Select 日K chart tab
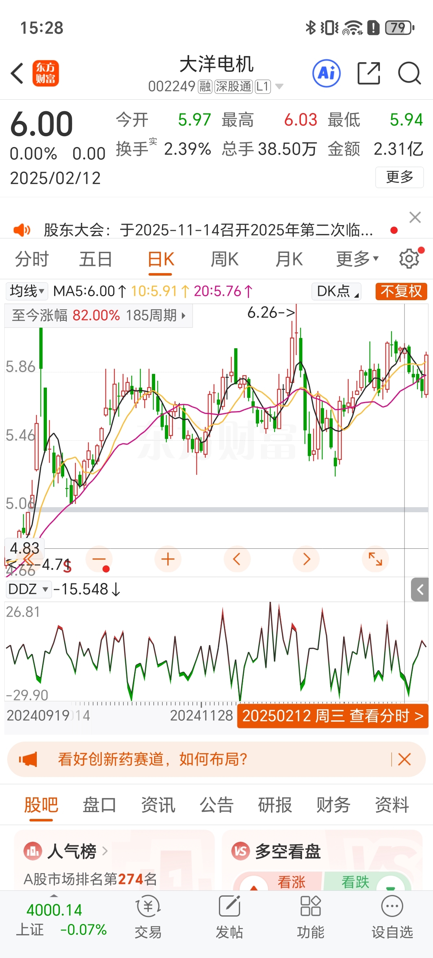Screen dimensions: 433x958 pyautogui.click(x=161, y=259)
